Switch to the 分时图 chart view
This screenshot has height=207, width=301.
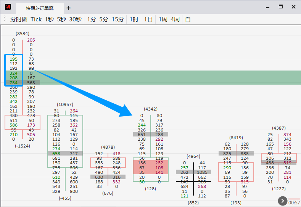tap(19, 19)
